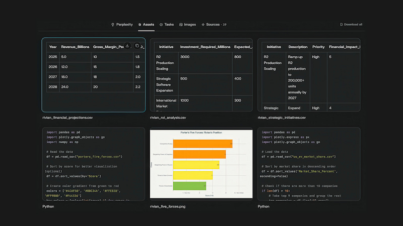403x226 pixels.
Task: Click the Perplexity lightbulb icon
Action: tap(113, 24)
